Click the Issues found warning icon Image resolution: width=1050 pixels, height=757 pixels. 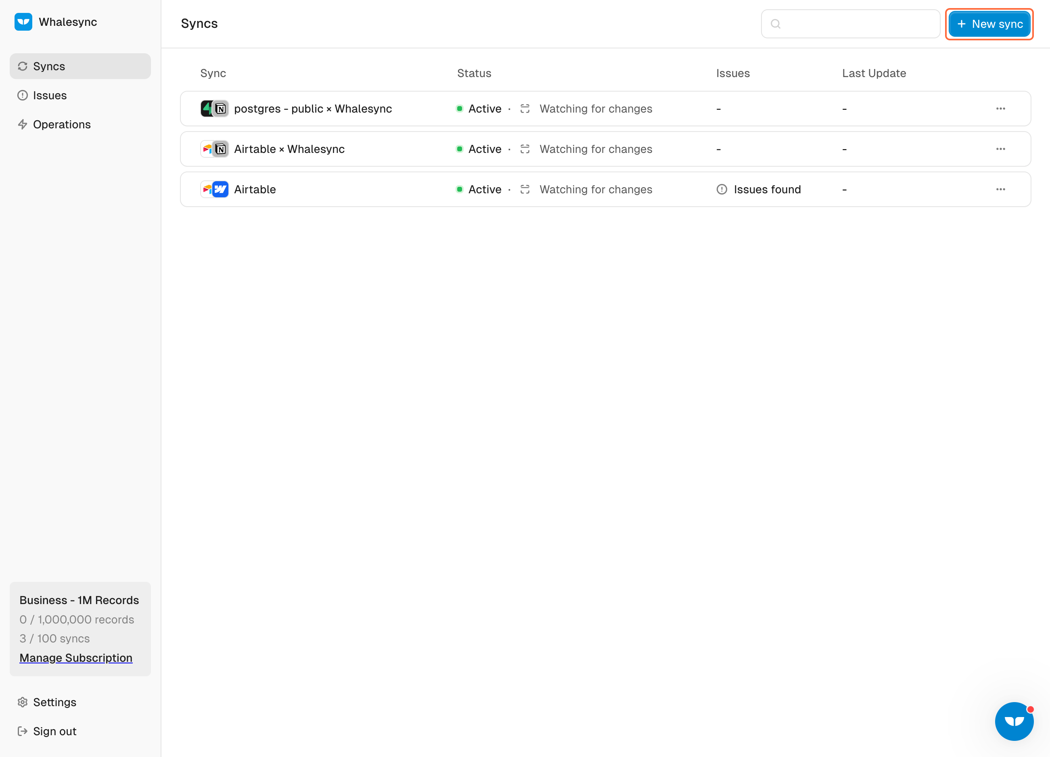pyautogui.click(x=722, y=189)
